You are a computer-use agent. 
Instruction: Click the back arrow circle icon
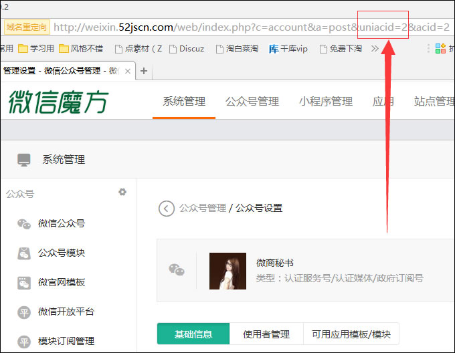166,209
